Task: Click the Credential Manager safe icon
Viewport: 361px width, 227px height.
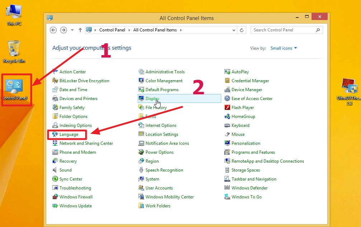Action: click(x=227, y=80)
